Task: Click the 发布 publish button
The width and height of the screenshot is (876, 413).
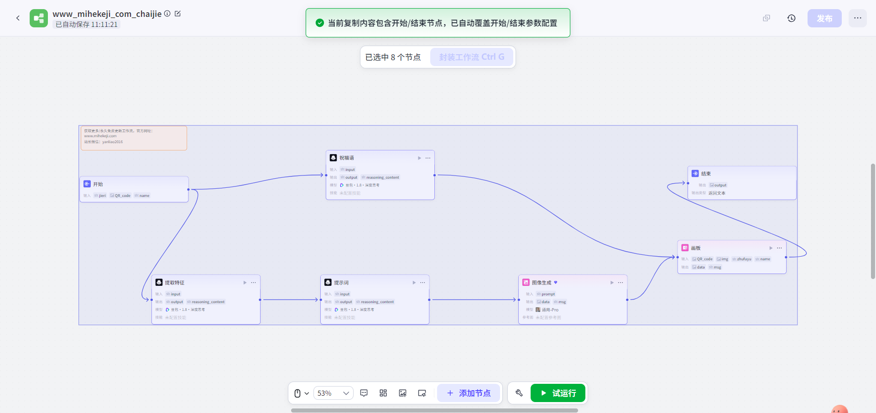Action: click(x=824, y=18)
